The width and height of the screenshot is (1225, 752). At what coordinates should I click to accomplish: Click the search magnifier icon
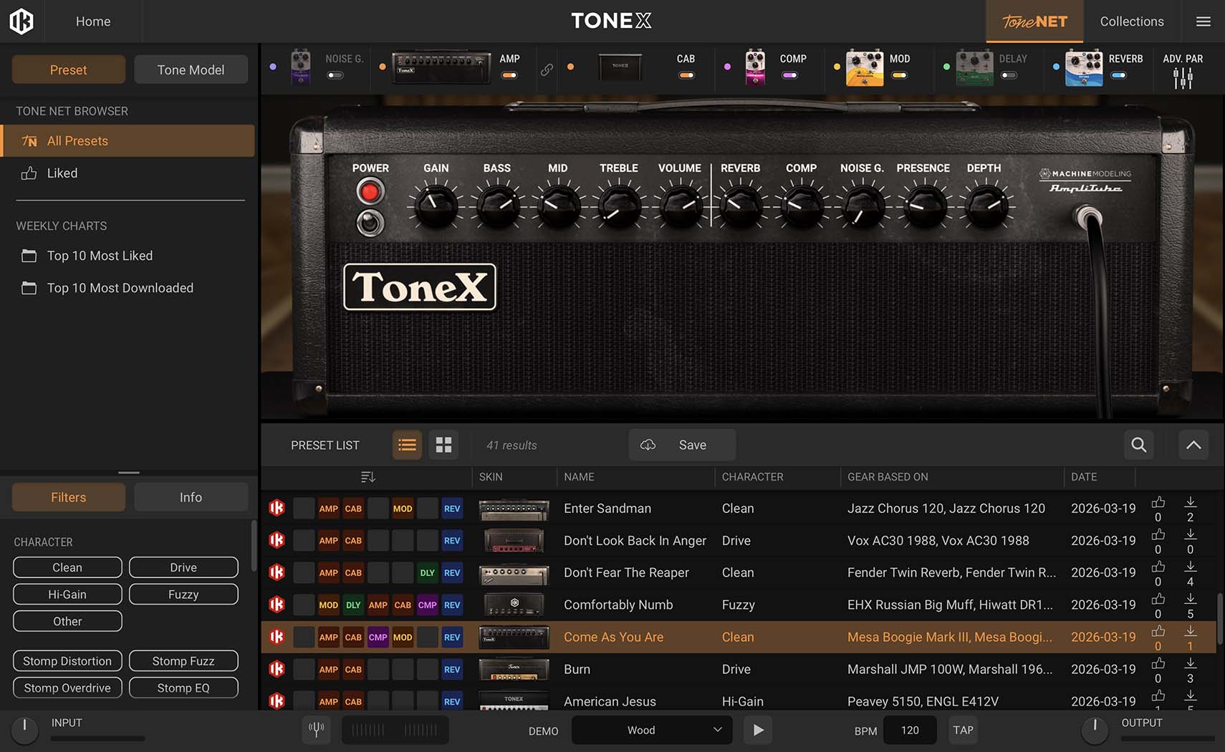pyautogui.click(x=1138, y=445)
